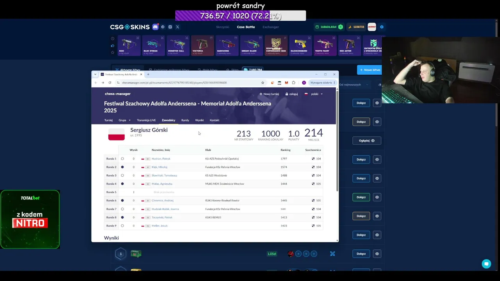Click the Oglądaj watch button

pyautogui.click(x=366, y=140)
